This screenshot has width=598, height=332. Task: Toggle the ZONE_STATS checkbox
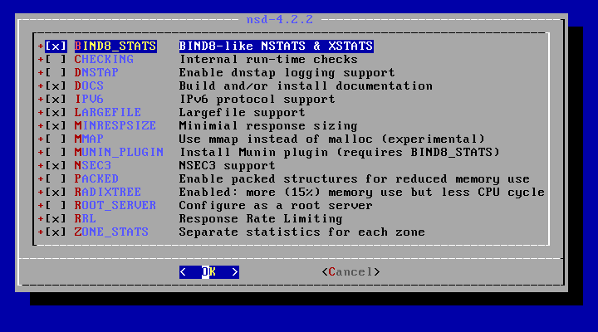(x=56, y=232)
